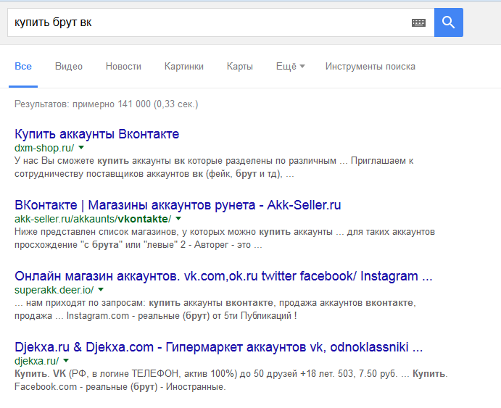Expand the arrow next to djekxa.ru/

(x=66, y=361)
